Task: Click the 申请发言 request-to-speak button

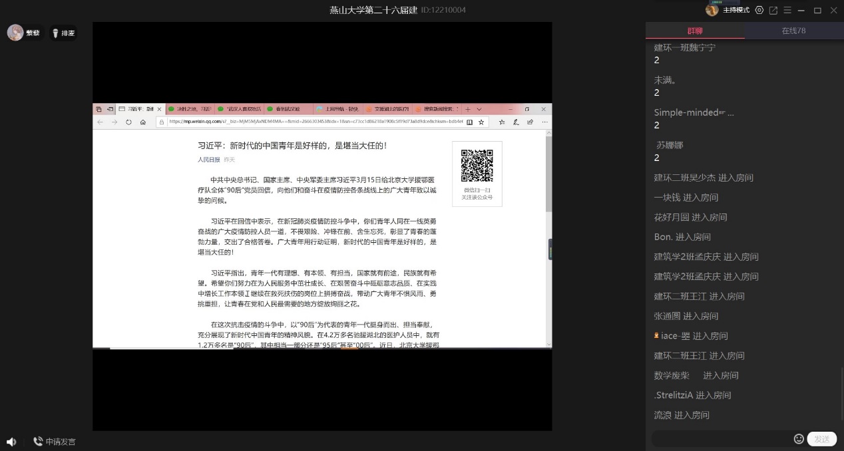Action: (55, 441)
